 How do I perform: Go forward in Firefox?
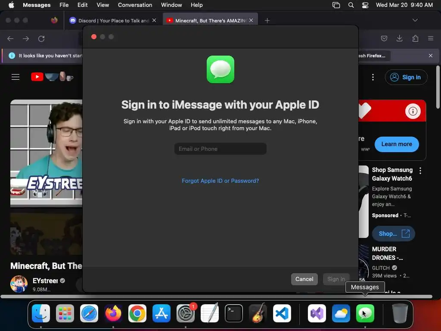coord(26,38)
